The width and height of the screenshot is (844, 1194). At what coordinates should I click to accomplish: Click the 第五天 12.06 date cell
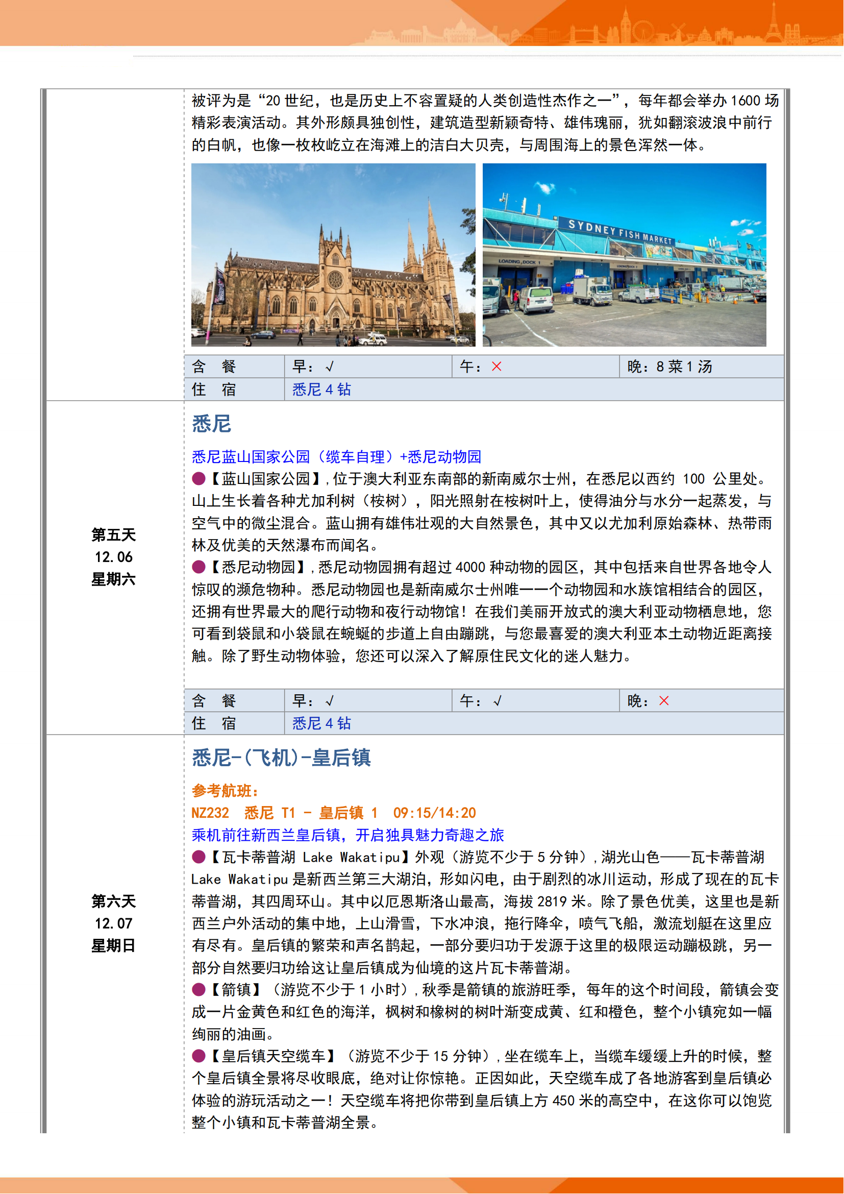click(113, 557)
